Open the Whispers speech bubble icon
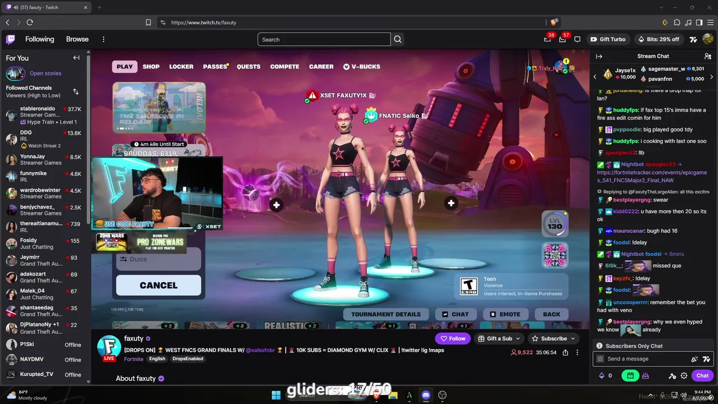Viewport: 718px width, 404px height. [577, 39]
